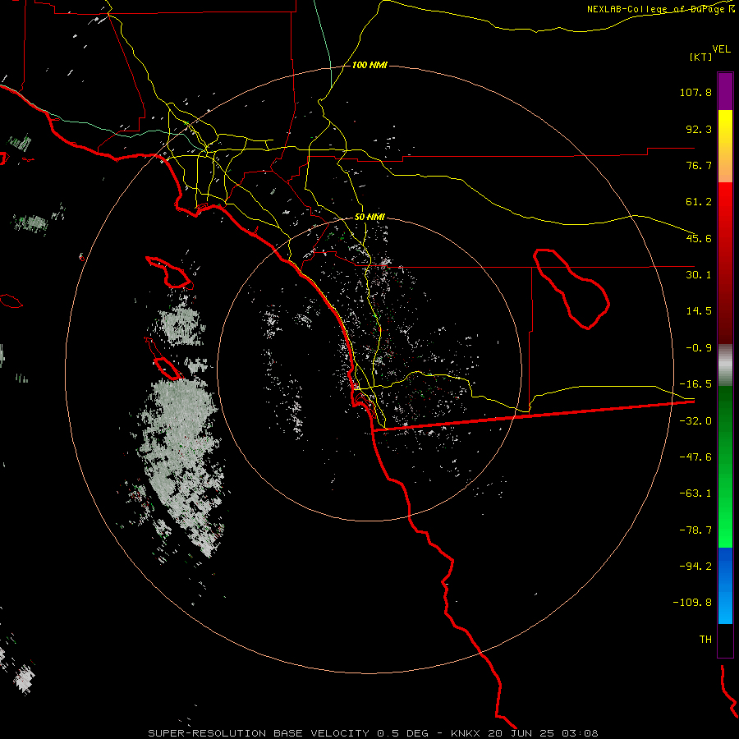
Task: Click the -63.1 velocity scale value
Action: click(695, 493)
